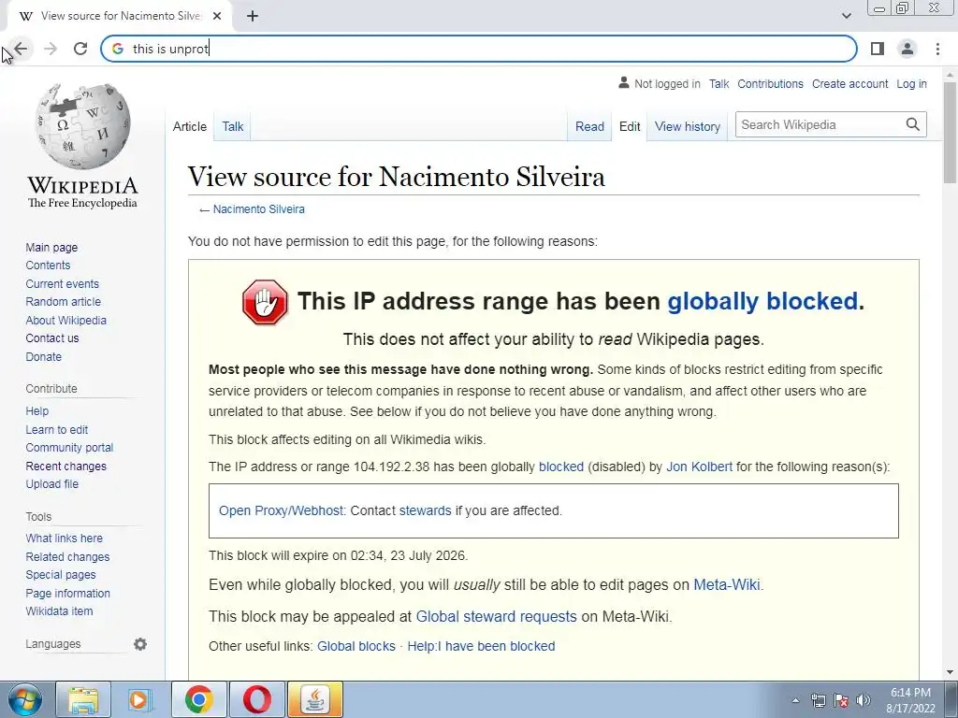Select the Edit tab

[x=630, y=126]
